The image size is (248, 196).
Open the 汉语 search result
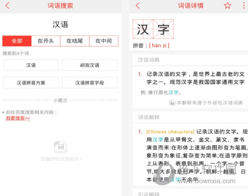tap(31, 65)
